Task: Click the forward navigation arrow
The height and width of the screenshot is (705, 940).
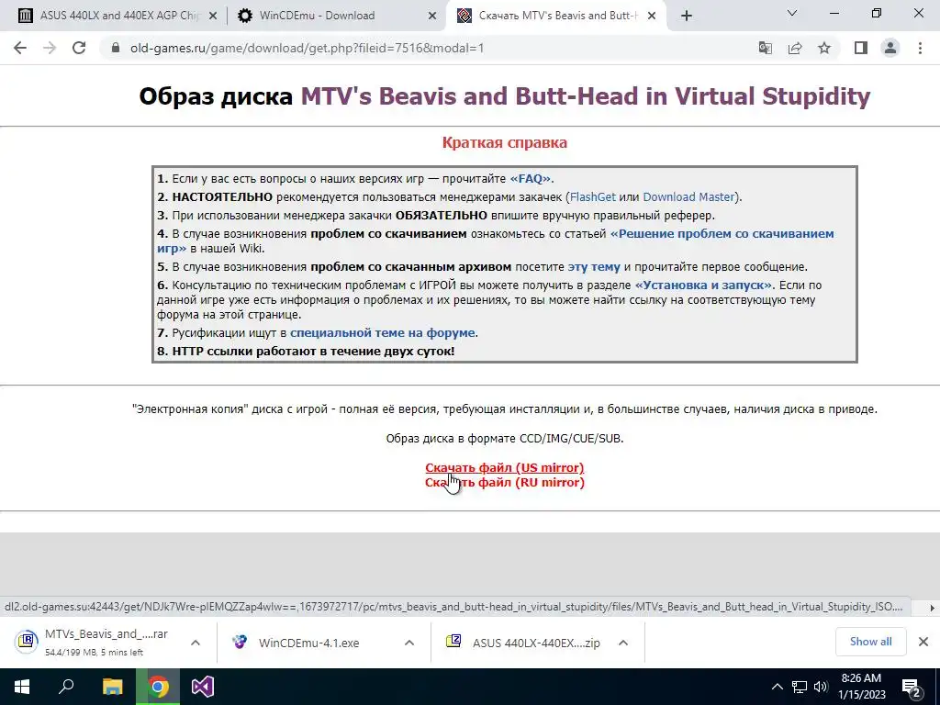Action: pyautogui.click(x=50, y=48)
